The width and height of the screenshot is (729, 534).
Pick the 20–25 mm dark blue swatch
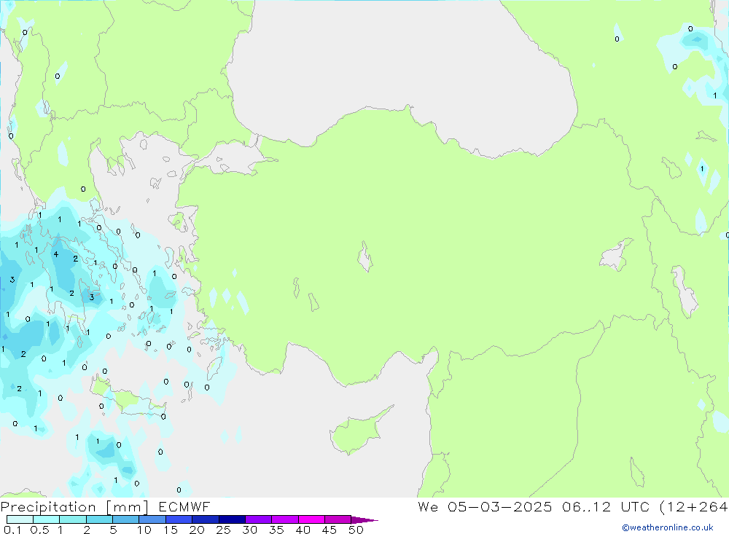coord(205,519)
